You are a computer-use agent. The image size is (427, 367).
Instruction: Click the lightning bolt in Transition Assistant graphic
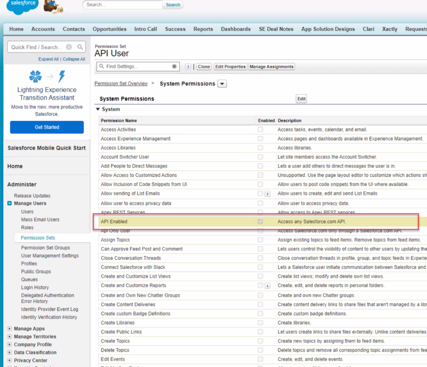pyautogui.click(x=62, y=77)
